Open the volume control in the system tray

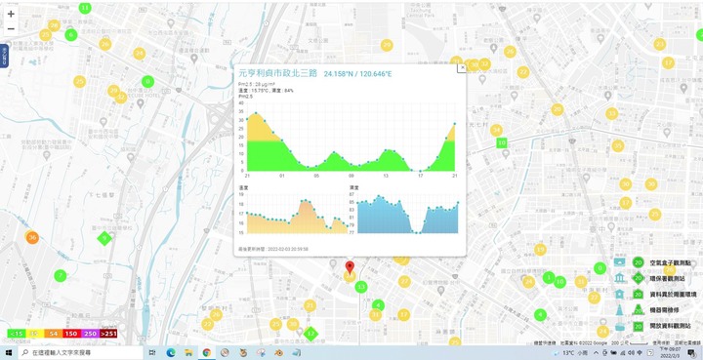click(x=631, y=353)
